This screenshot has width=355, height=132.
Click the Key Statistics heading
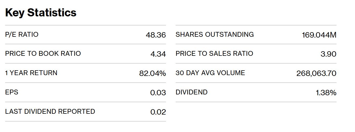pos(41,13)
